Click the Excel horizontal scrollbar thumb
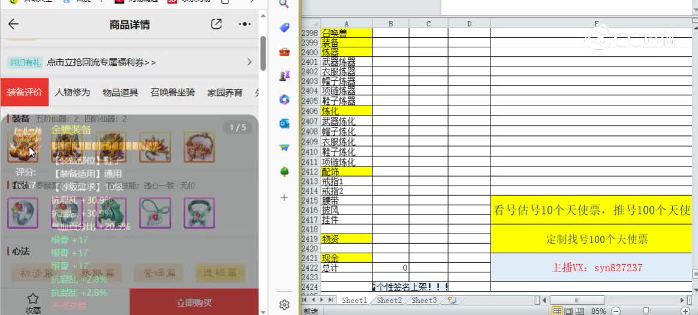This screenshot has width=698, height=315. tap(577, 301)
